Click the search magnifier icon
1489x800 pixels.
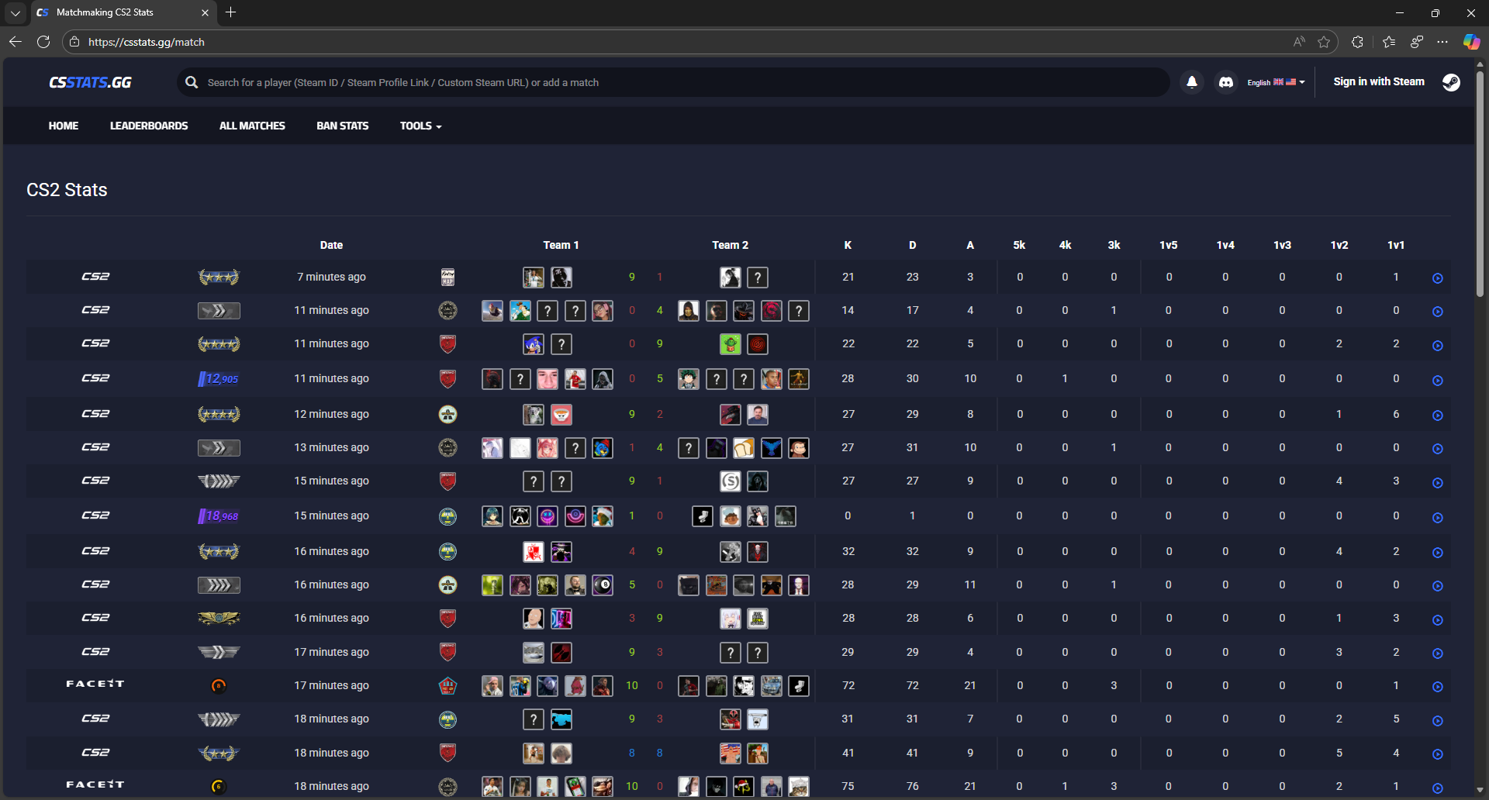pyautogui.click(x=192, y=82)
